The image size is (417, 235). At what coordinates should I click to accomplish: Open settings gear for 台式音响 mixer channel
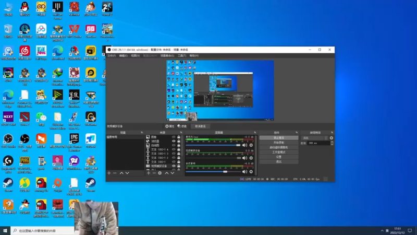(251, 172)
